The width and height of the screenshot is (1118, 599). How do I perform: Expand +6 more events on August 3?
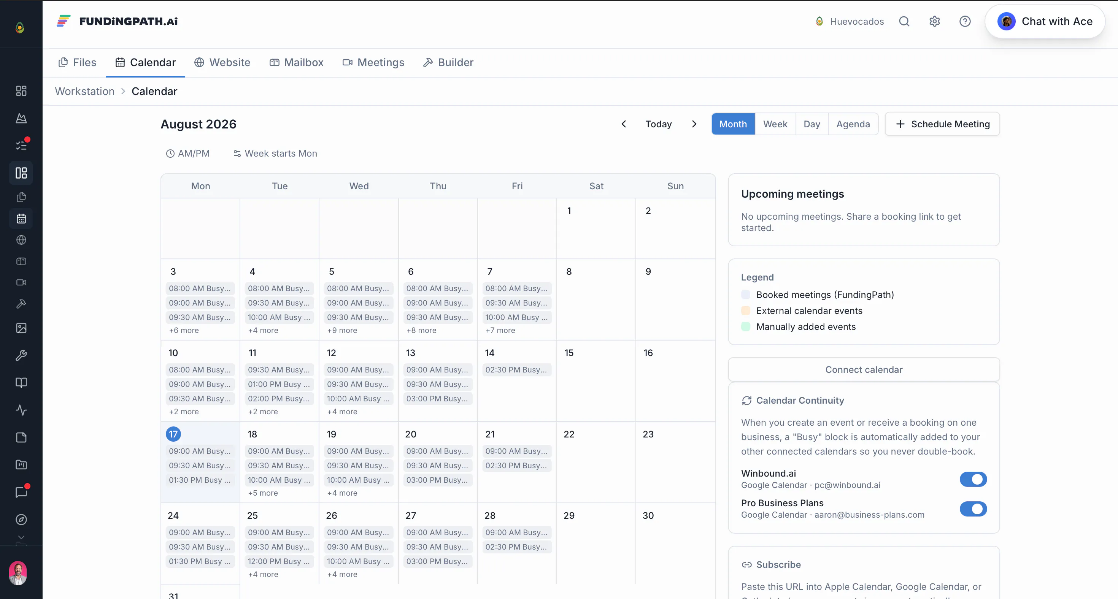[x=184, y=331]
